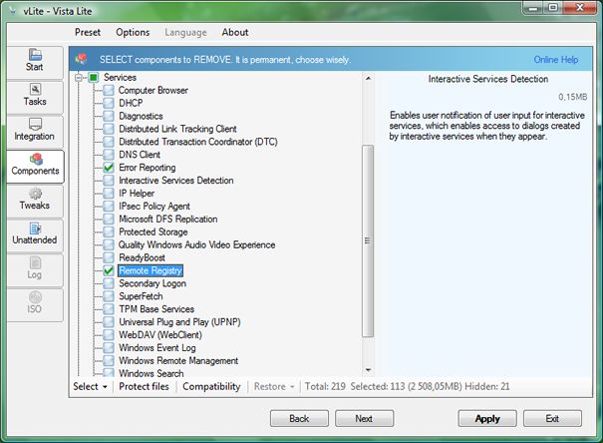Open the Start page icon
This screenshot has width=603, height=443.
[x=35, y=55]
